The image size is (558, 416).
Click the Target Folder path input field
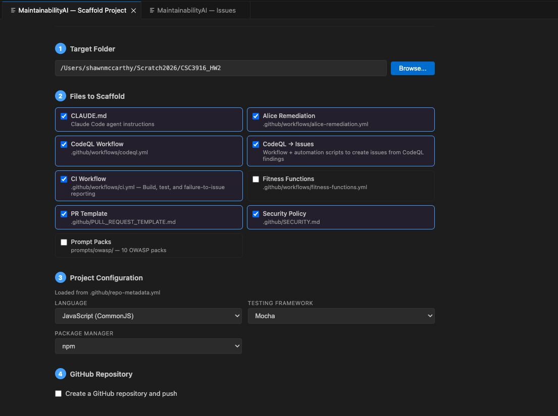click(x=221, y=68)
